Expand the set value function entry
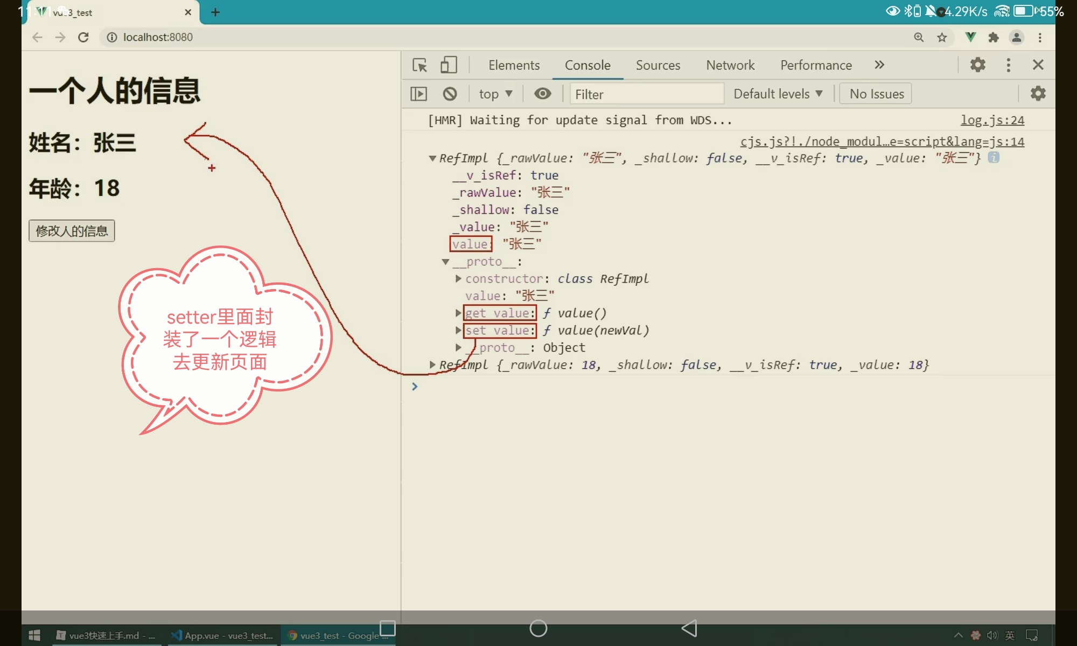The height and width of the screenshot is (646, 1077). coord(458,331)
